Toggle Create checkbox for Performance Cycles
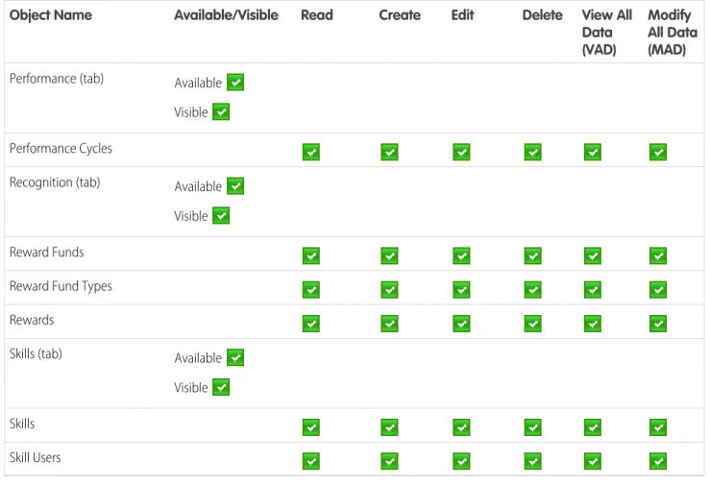This screenshot has width=710, height=485. [x=389, y=152]
